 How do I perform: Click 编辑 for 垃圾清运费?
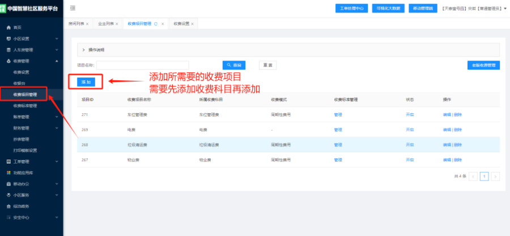pyautogui.click(x=447, y=145)
